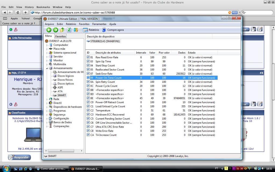Expand the Dispositivos de hardware node arrow

coord(47,107)
